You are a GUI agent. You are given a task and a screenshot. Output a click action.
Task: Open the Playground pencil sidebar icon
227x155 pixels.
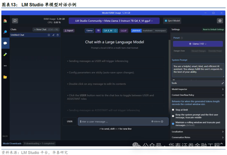pos(5,54)
